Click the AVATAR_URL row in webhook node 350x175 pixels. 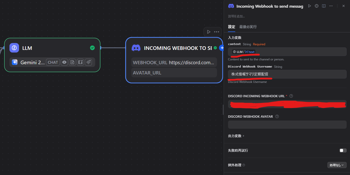pyautogui.click(x=174, y=73)
